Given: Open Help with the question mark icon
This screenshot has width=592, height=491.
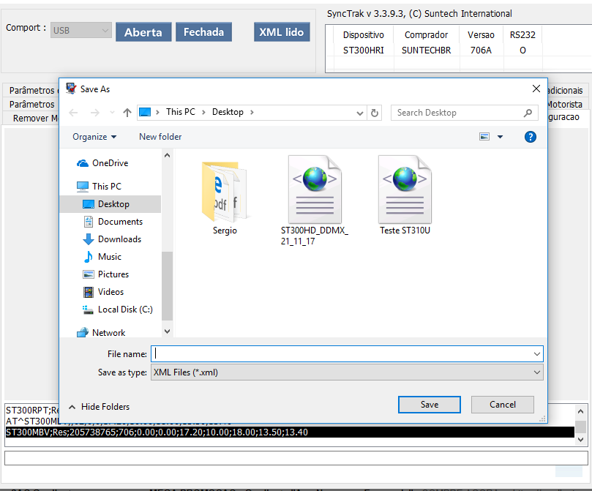Looking at the screenshot, I should (530, 137).
